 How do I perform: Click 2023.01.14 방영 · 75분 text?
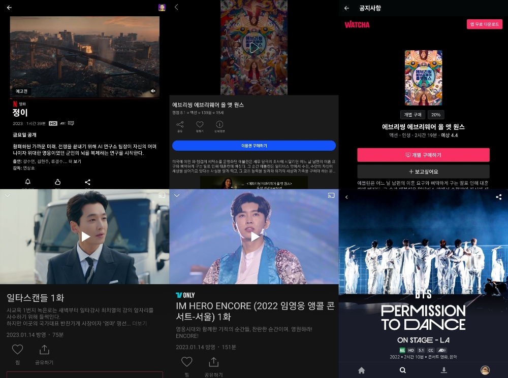tap(35, 335)
